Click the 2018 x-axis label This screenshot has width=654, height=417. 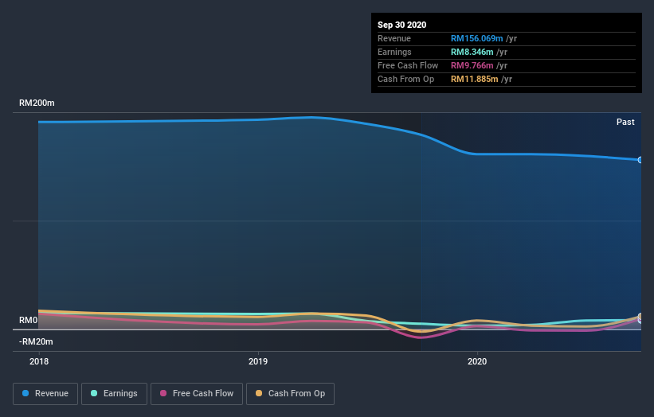(x=39, y=361)
